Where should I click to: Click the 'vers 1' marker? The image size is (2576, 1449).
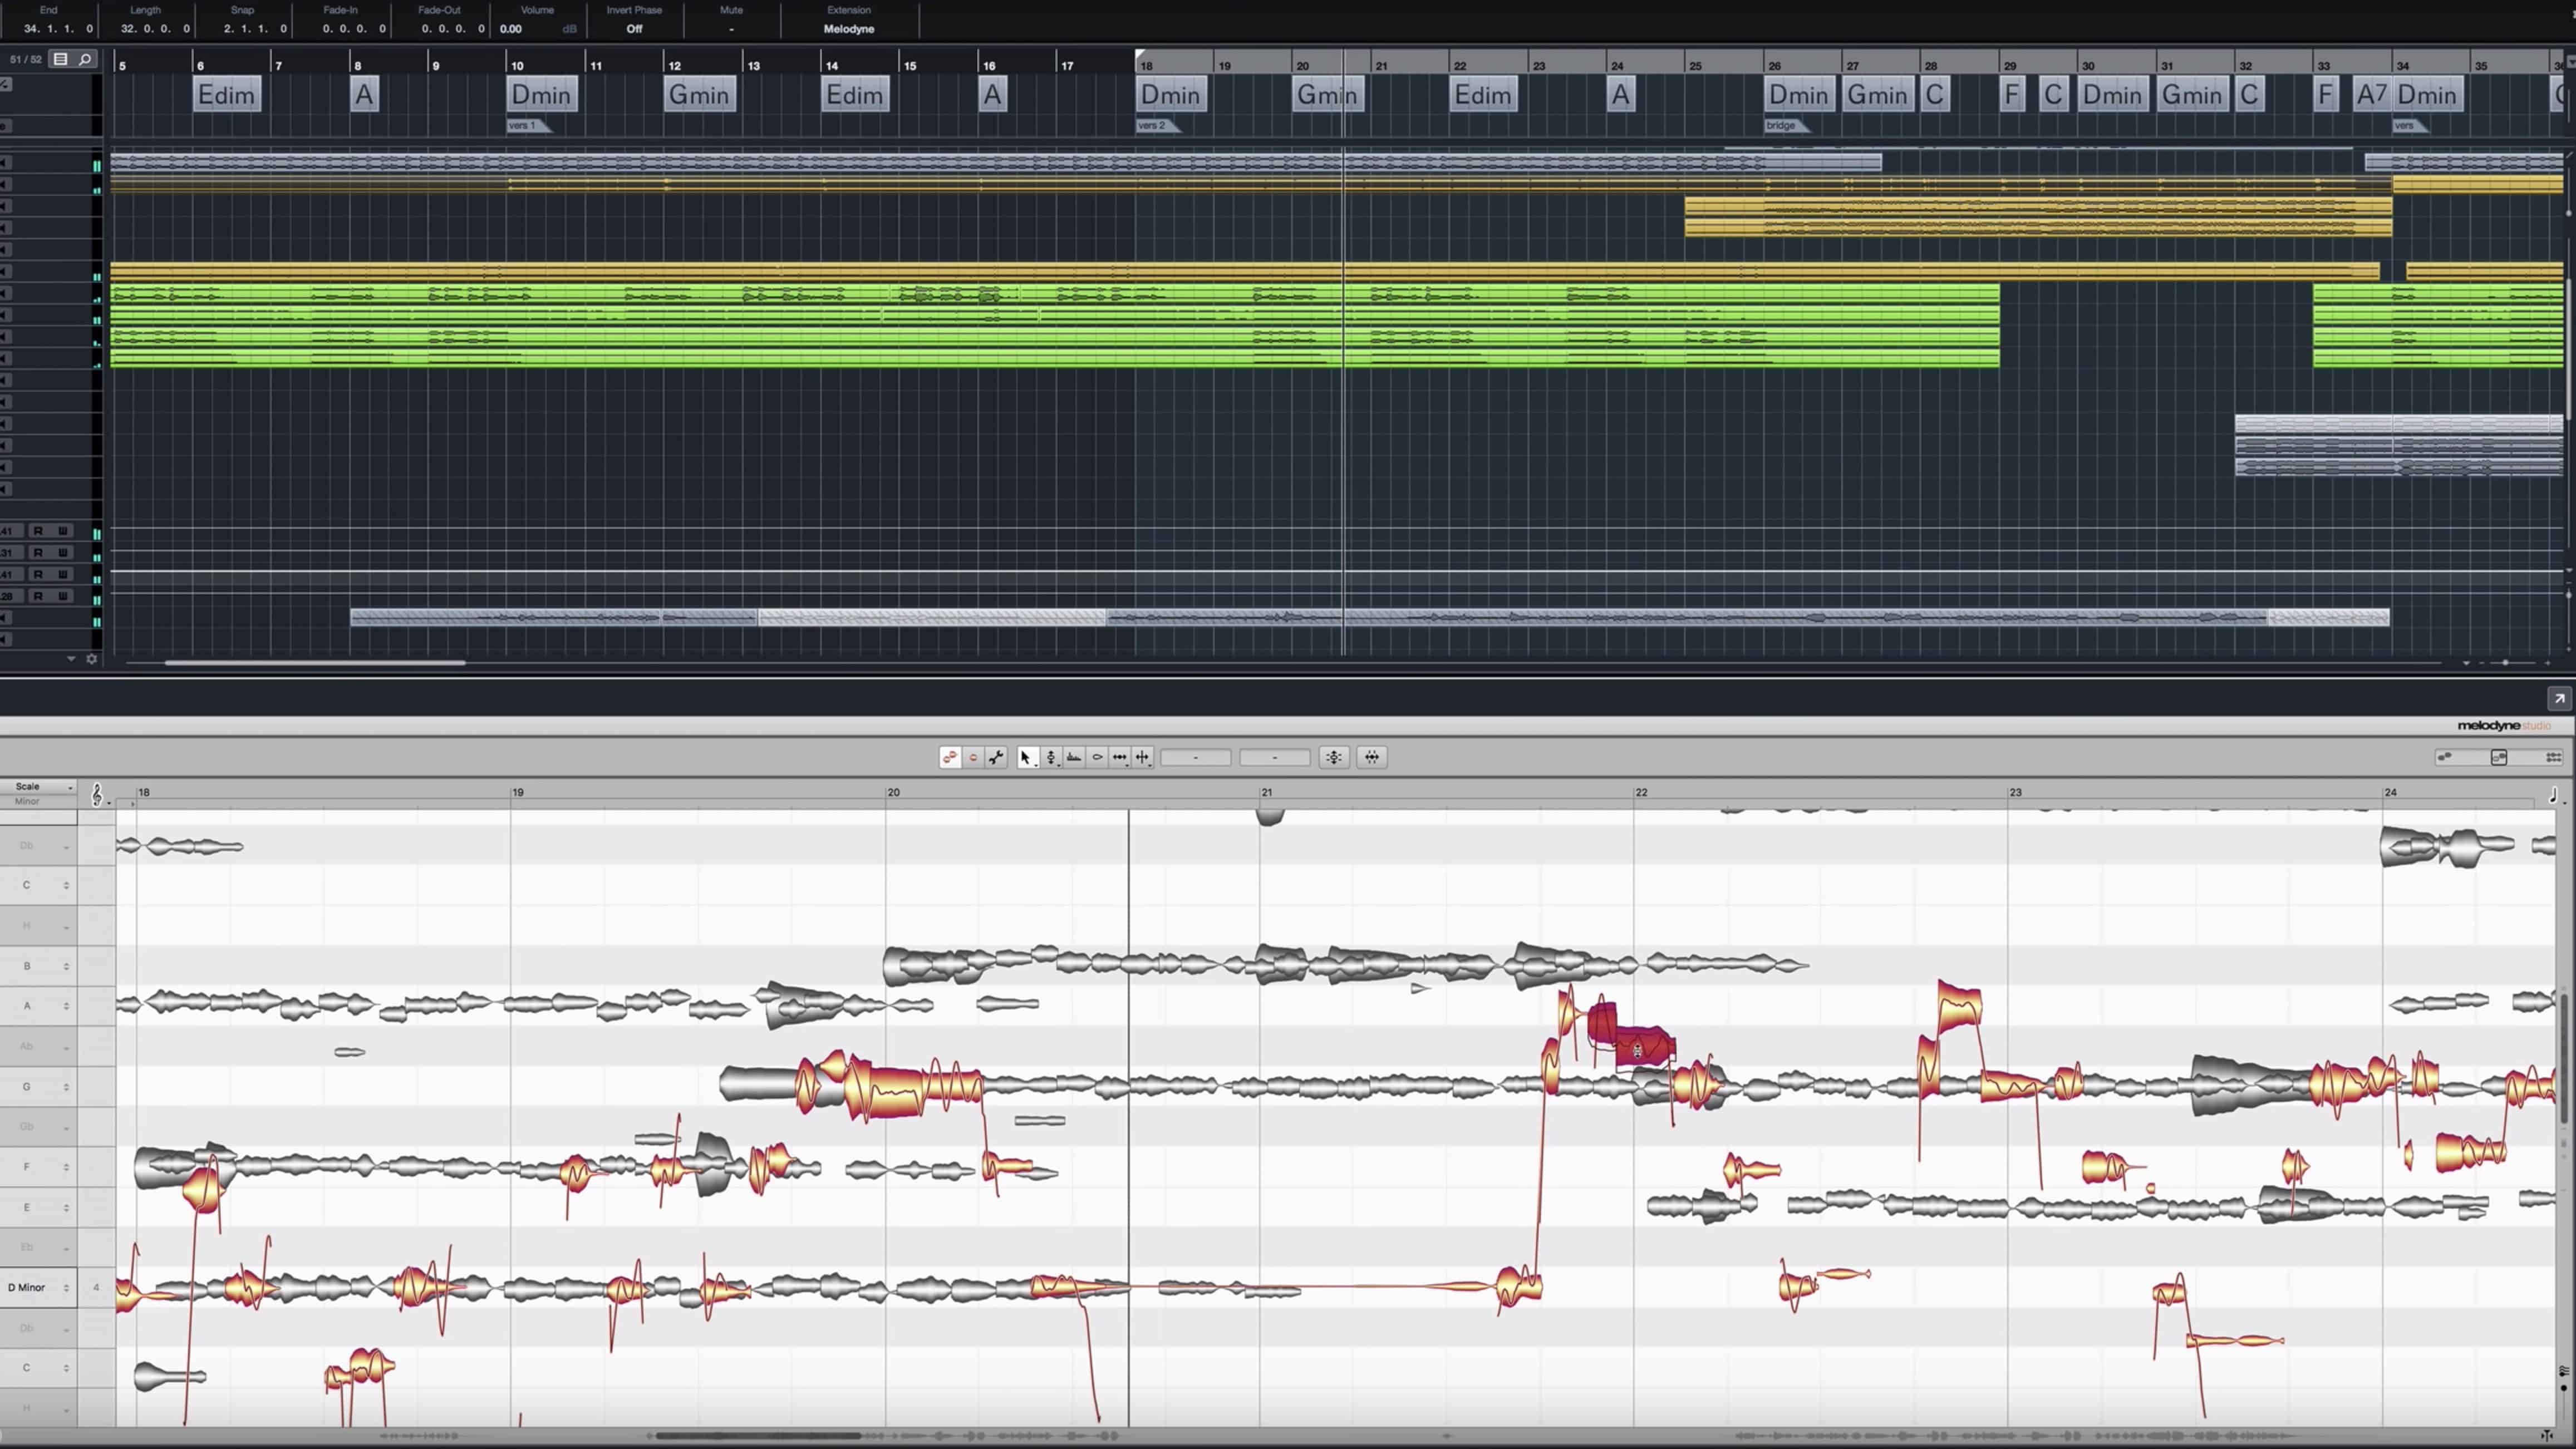pyautogui.click(x=527, y=125)
